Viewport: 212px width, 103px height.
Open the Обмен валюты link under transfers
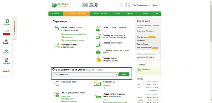(x=67, y=37)
